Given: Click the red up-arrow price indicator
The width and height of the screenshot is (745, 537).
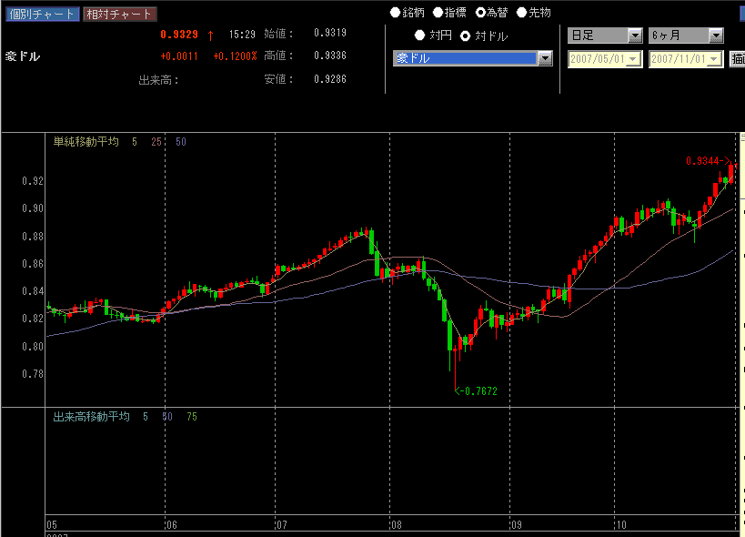Looking at the screenshot, I should click(211, 35).
